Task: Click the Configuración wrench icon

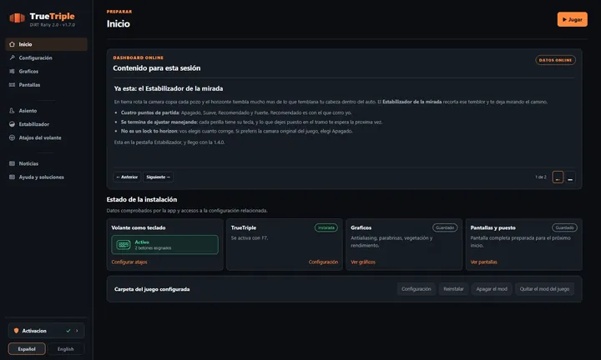Action: click(12, 57)
